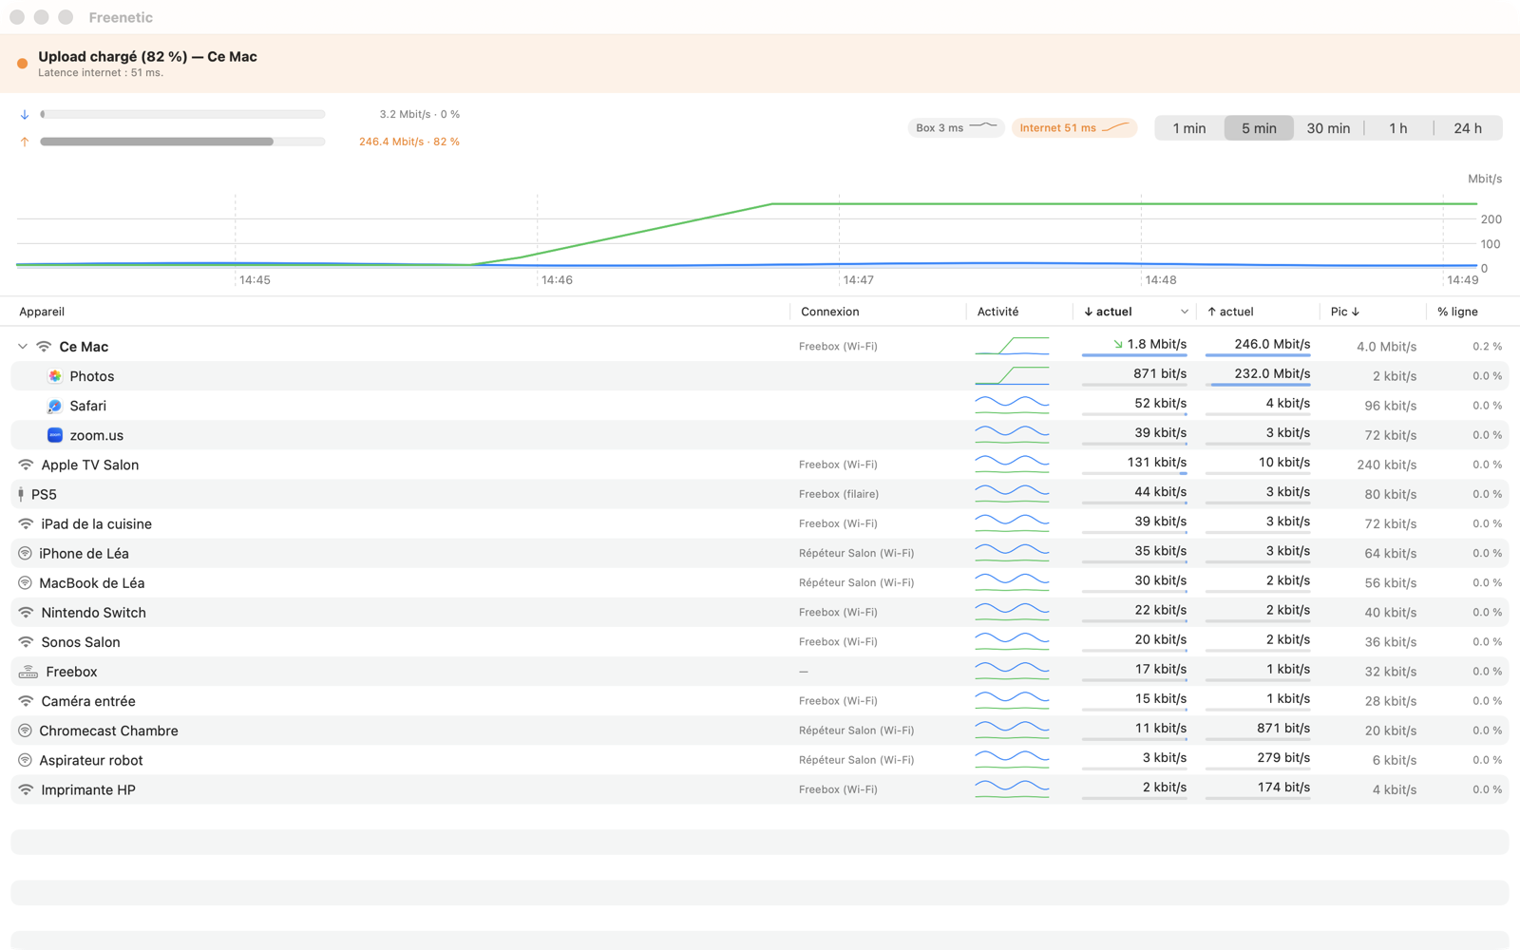Click the activity sparkline for Apple TV Salon
Image resolution: width=1520 pixels, height=950 pixels.
click(1012, 464)
